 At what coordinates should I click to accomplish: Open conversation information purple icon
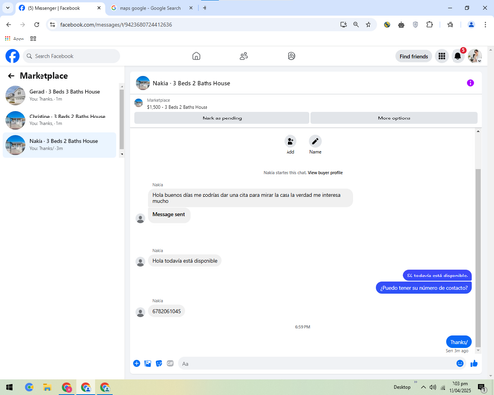tap(470, 83)
